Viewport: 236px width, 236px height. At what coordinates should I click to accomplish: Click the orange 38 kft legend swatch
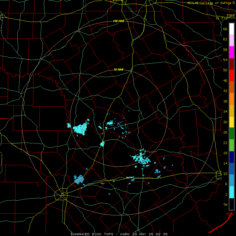coord(232,99)
